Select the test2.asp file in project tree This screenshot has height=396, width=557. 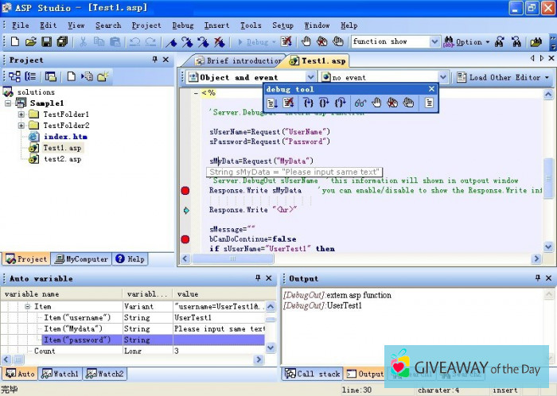click(x=62, y=159)
